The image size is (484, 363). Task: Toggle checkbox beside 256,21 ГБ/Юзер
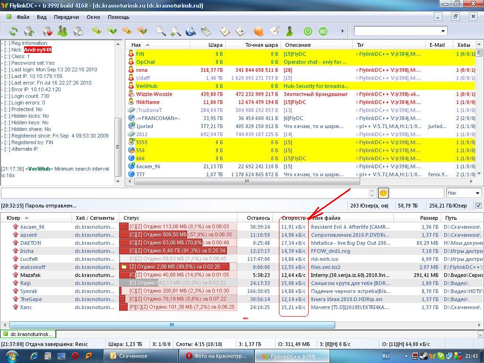(478, 205)
